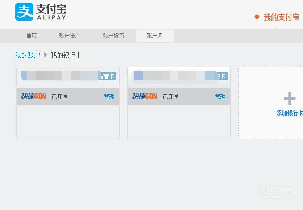Viewport: 303px width, 210px height.
Task: Click the blurred bank name on first card
Action: 60,76
